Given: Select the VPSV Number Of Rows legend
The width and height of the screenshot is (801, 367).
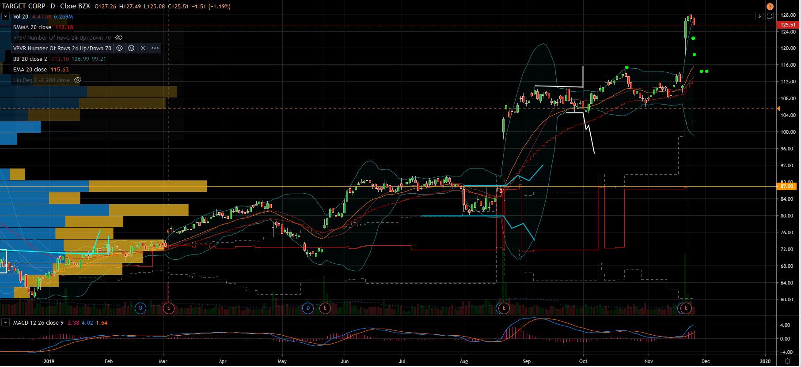Looking at the screenshot, I should (x=62, y=37).
